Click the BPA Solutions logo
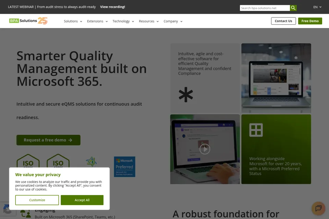The image size is (329, 219). 23,21
